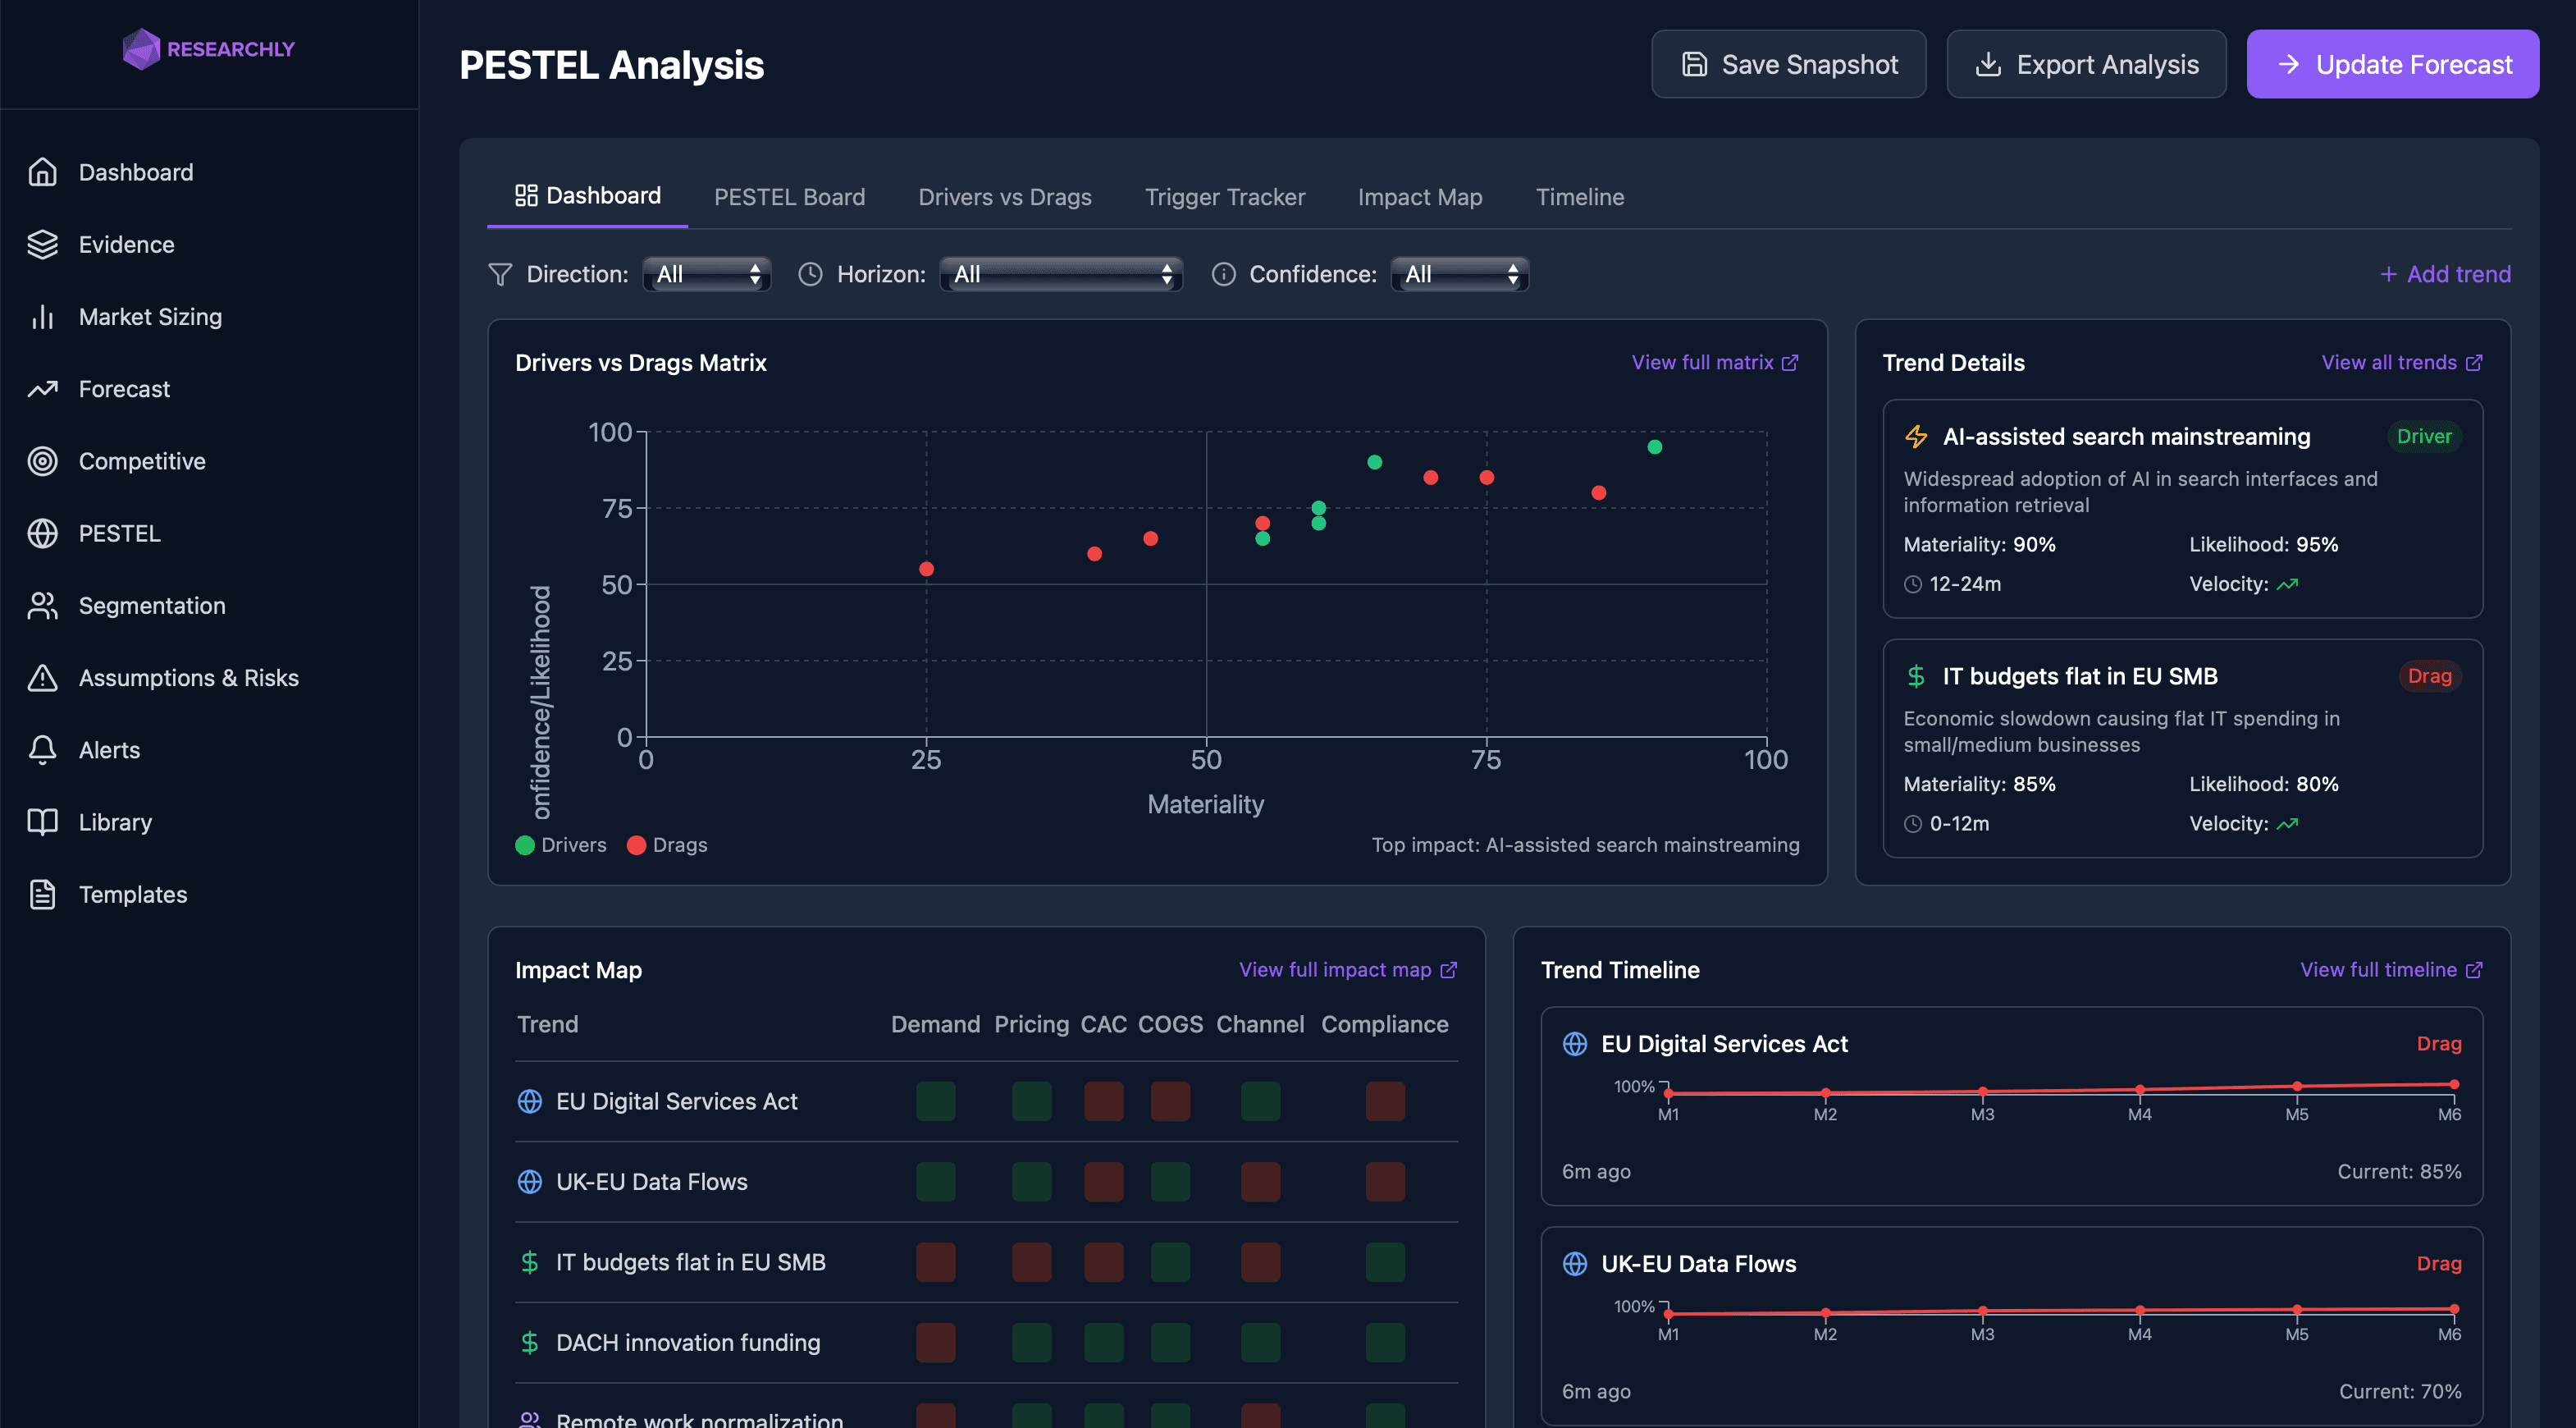The height and width of the screenshot is (1428, 2576).
Task: Click the Competitive target icon
Action: point(42,461)
